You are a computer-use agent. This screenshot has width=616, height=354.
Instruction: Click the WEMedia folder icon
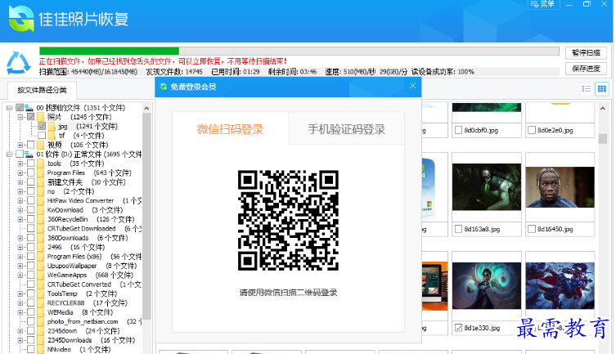(x=41, y=312)
